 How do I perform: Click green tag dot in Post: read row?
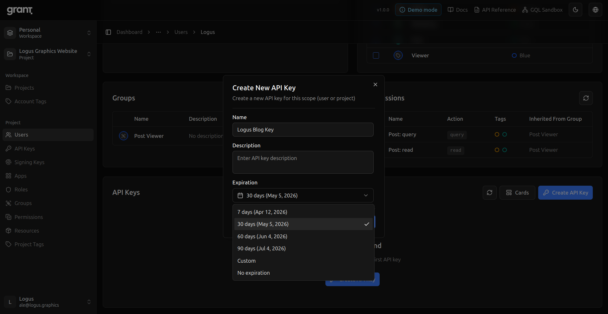(x=504, y=150)
